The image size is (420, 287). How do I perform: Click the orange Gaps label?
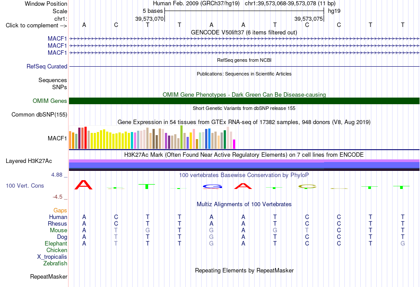click(60, 211)
